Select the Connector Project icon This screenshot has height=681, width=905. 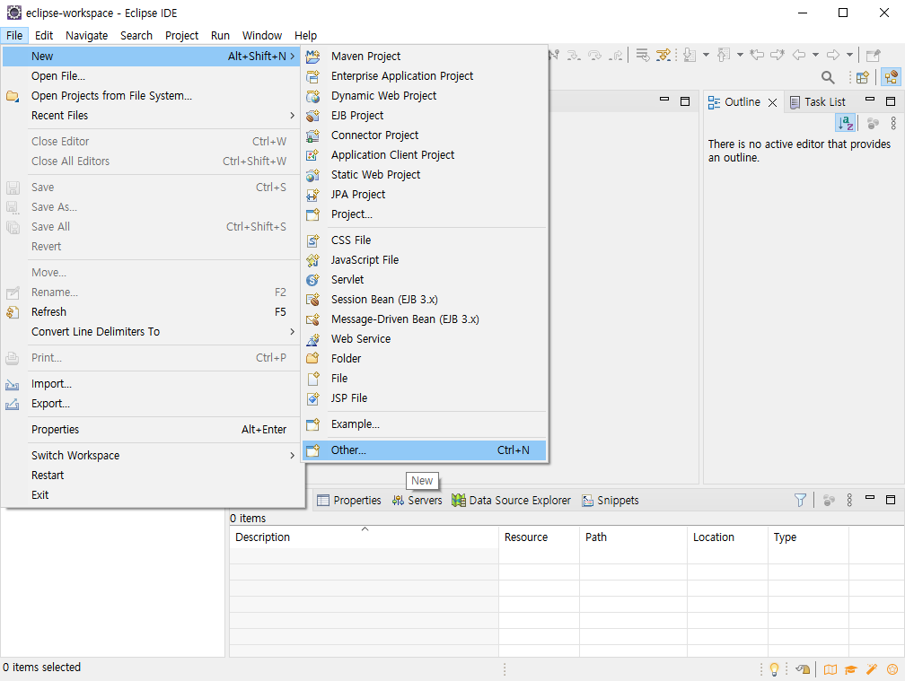pyautogui.click(x=312, y=135)
